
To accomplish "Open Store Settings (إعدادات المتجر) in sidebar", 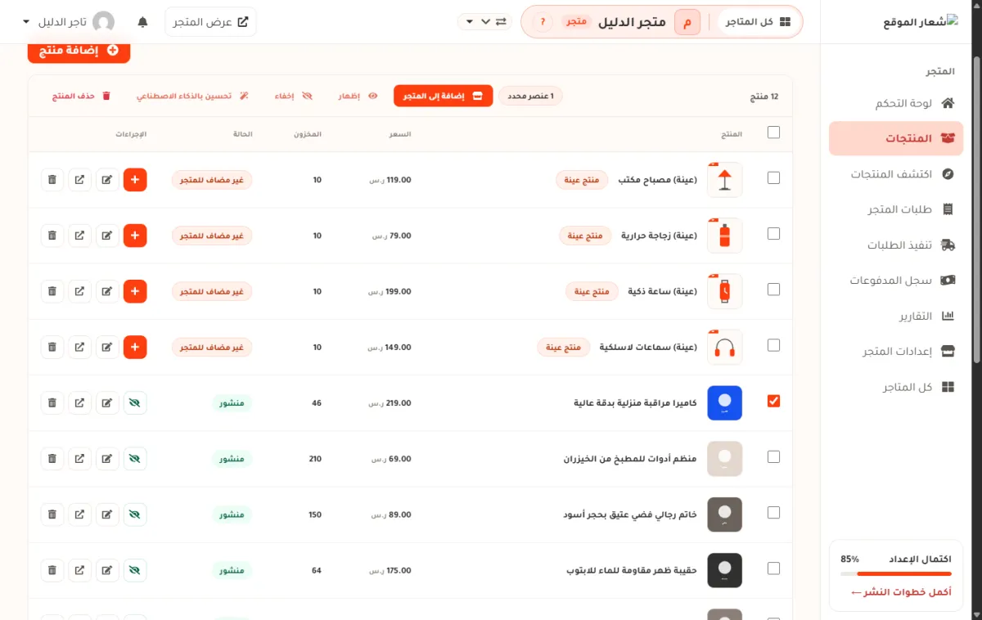I will pyautogui.click(x=896, y=351).
